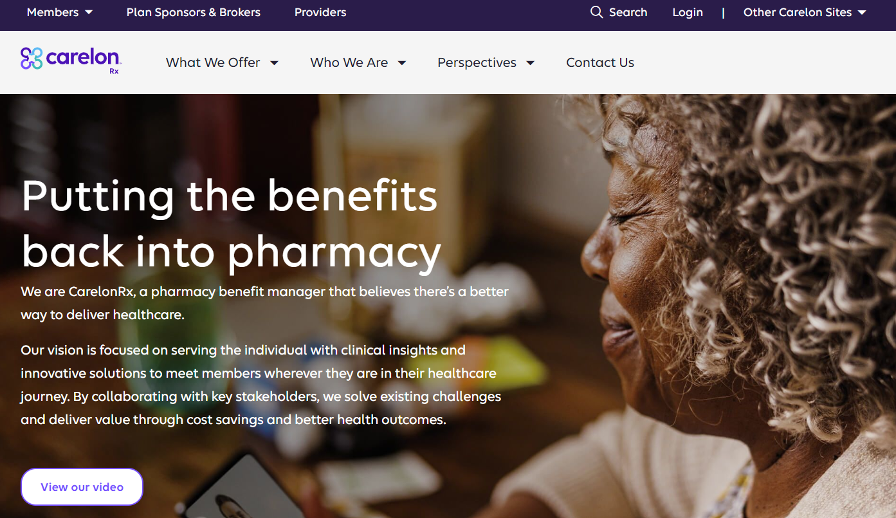Click the caret after Other Carelon Sites
The height and width of the screenshot is (518, 896).
862,12
